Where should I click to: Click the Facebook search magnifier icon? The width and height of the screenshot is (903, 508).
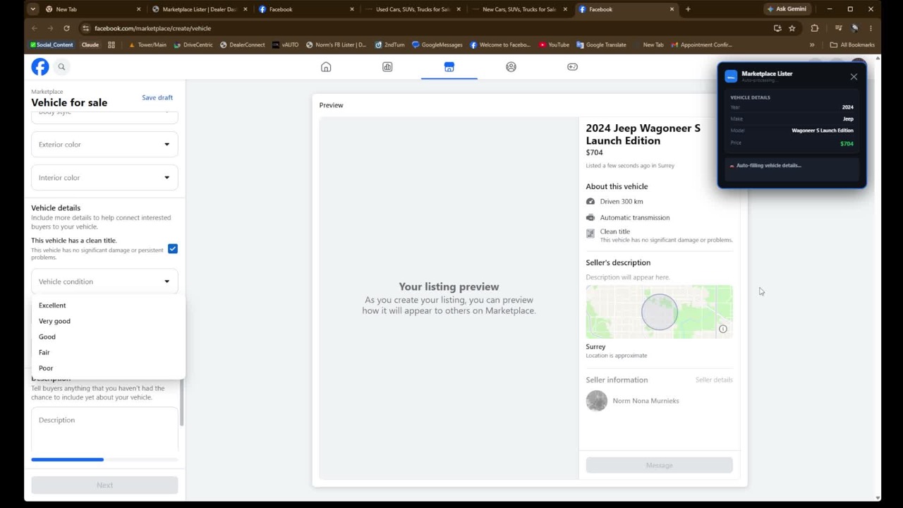(61, 67)
